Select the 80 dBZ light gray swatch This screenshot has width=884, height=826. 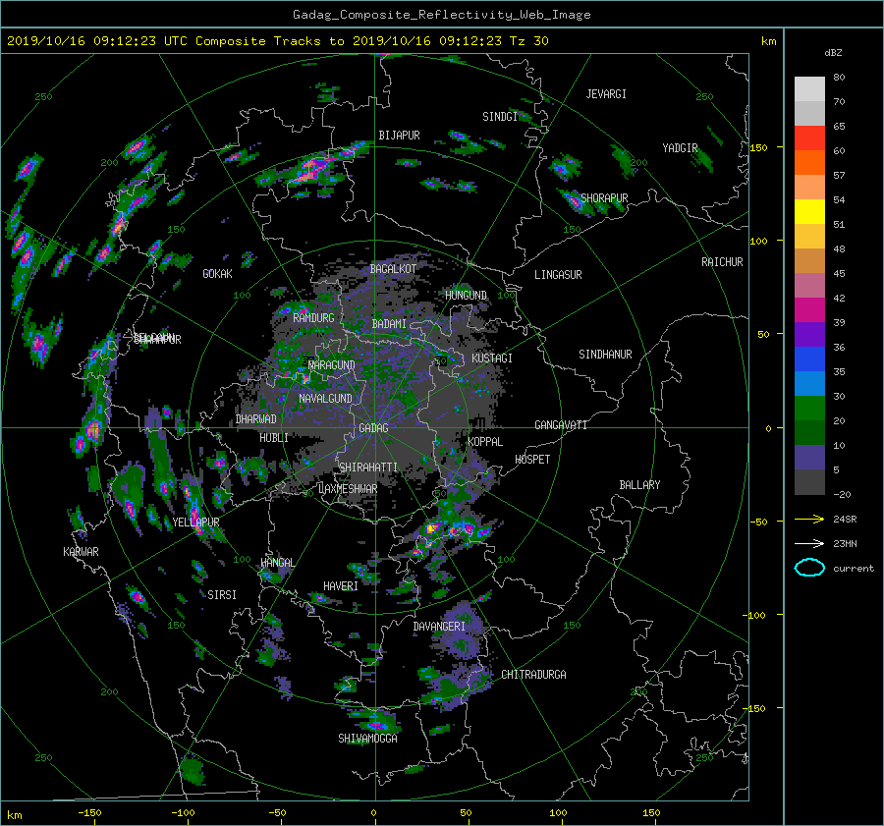tap(809, 88)
